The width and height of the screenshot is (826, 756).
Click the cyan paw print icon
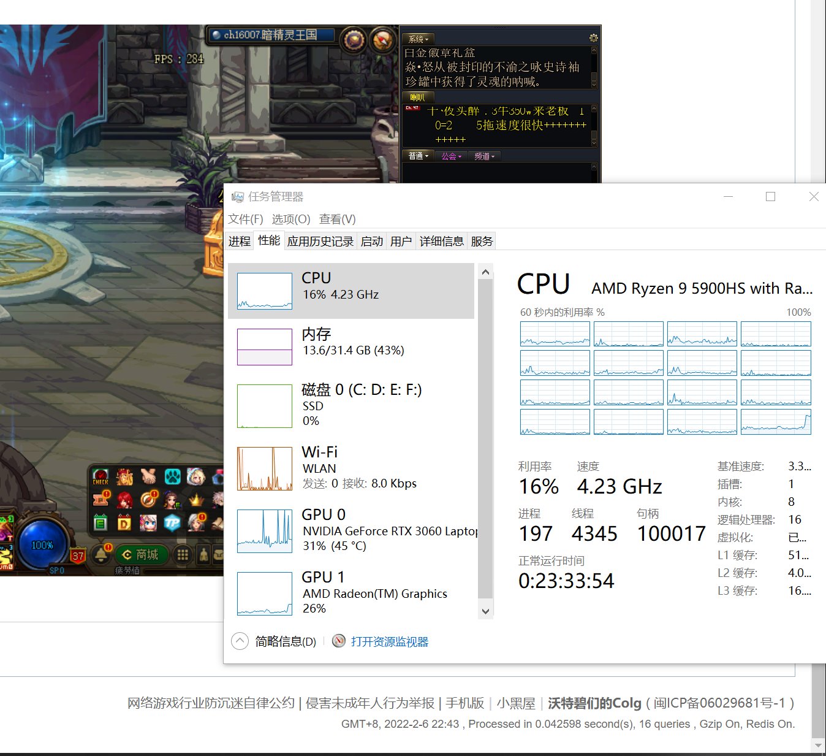[x=173, y=476]
